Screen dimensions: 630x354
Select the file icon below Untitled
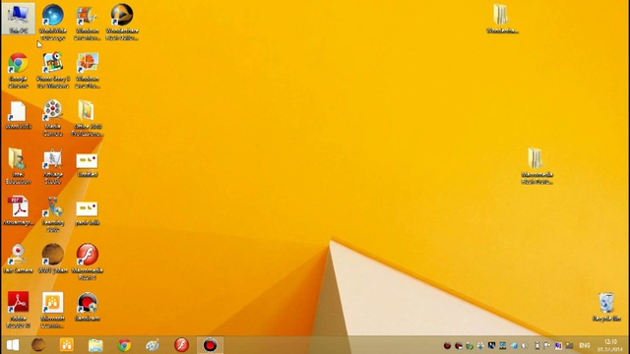(88, 213)
